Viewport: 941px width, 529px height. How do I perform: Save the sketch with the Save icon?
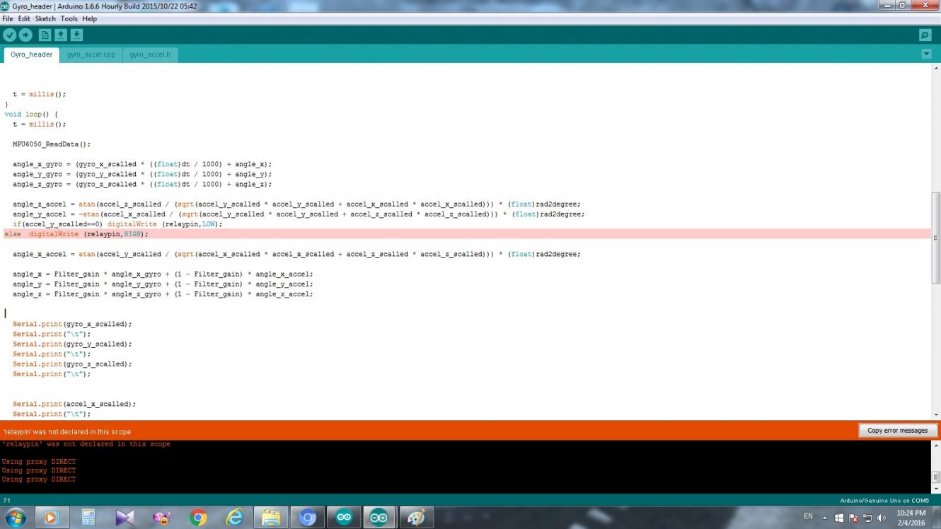(x=76, y=35)
